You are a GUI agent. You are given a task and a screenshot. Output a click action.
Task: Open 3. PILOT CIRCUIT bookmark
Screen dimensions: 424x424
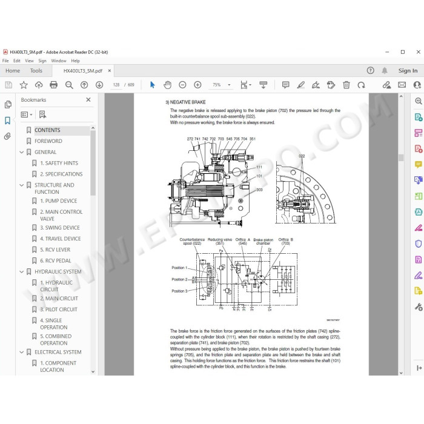(58, 310)
